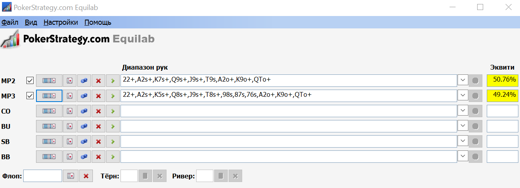Click green arrow for BB row
The width and height of the screenshot is (520, 188).
click(113, 157)
